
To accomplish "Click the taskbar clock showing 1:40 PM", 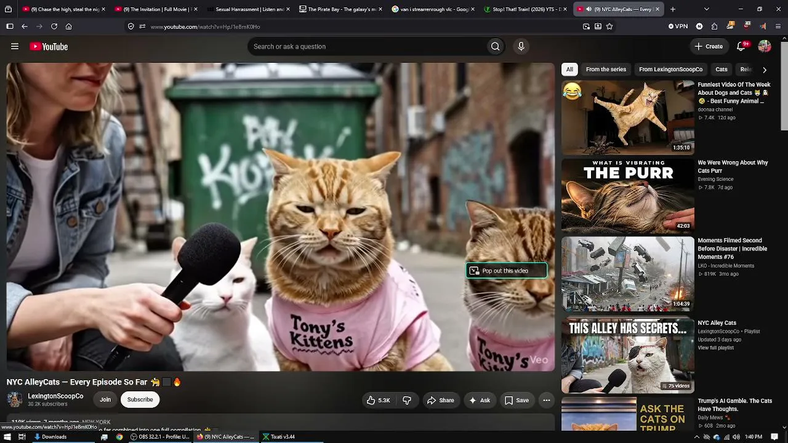I will 754,437.
